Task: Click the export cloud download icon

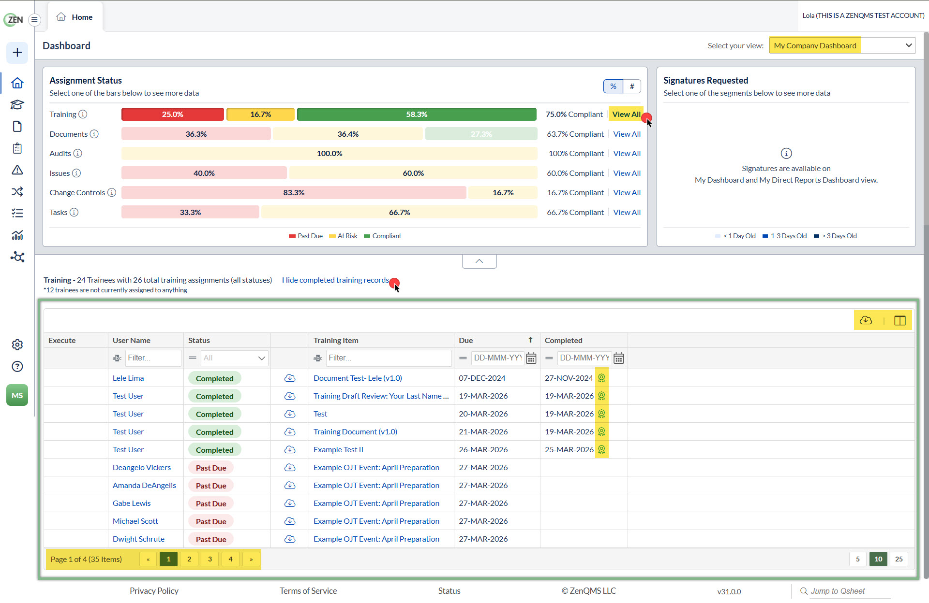Action: 866,320
